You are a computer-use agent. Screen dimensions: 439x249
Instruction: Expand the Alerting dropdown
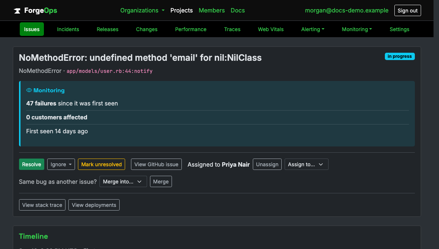point(313,29)
